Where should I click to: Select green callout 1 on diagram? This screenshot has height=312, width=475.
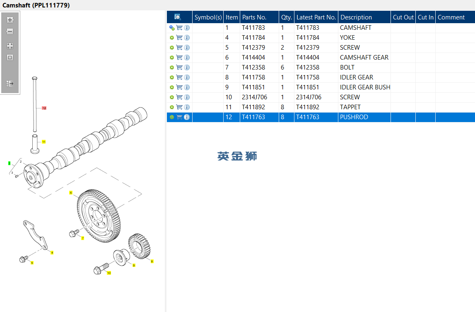10,163
